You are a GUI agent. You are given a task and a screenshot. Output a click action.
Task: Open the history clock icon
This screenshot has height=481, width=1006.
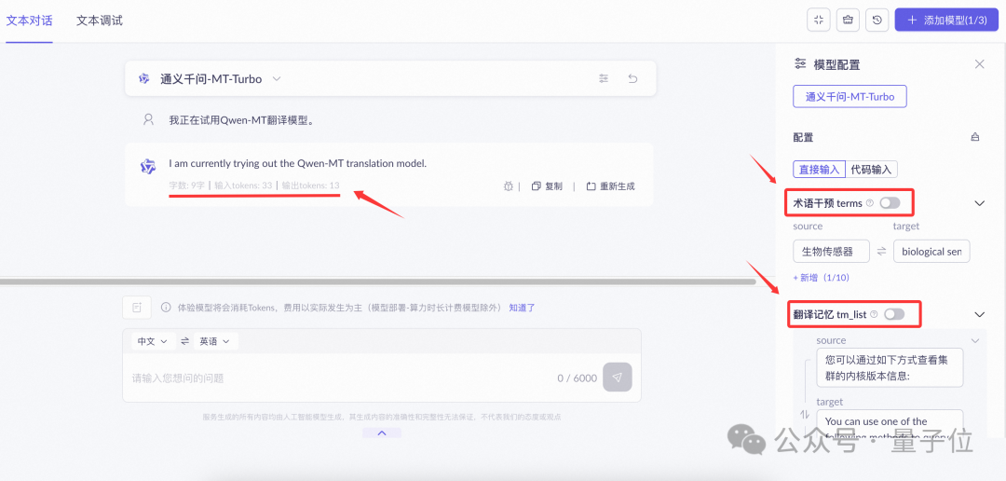point(877,20)
